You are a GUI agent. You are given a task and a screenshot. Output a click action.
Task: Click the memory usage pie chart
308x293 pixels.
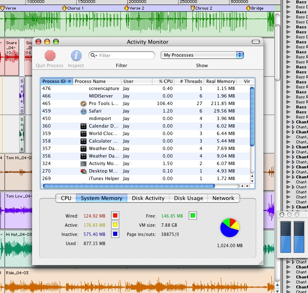pyautogui.click(x=230, y=228)
